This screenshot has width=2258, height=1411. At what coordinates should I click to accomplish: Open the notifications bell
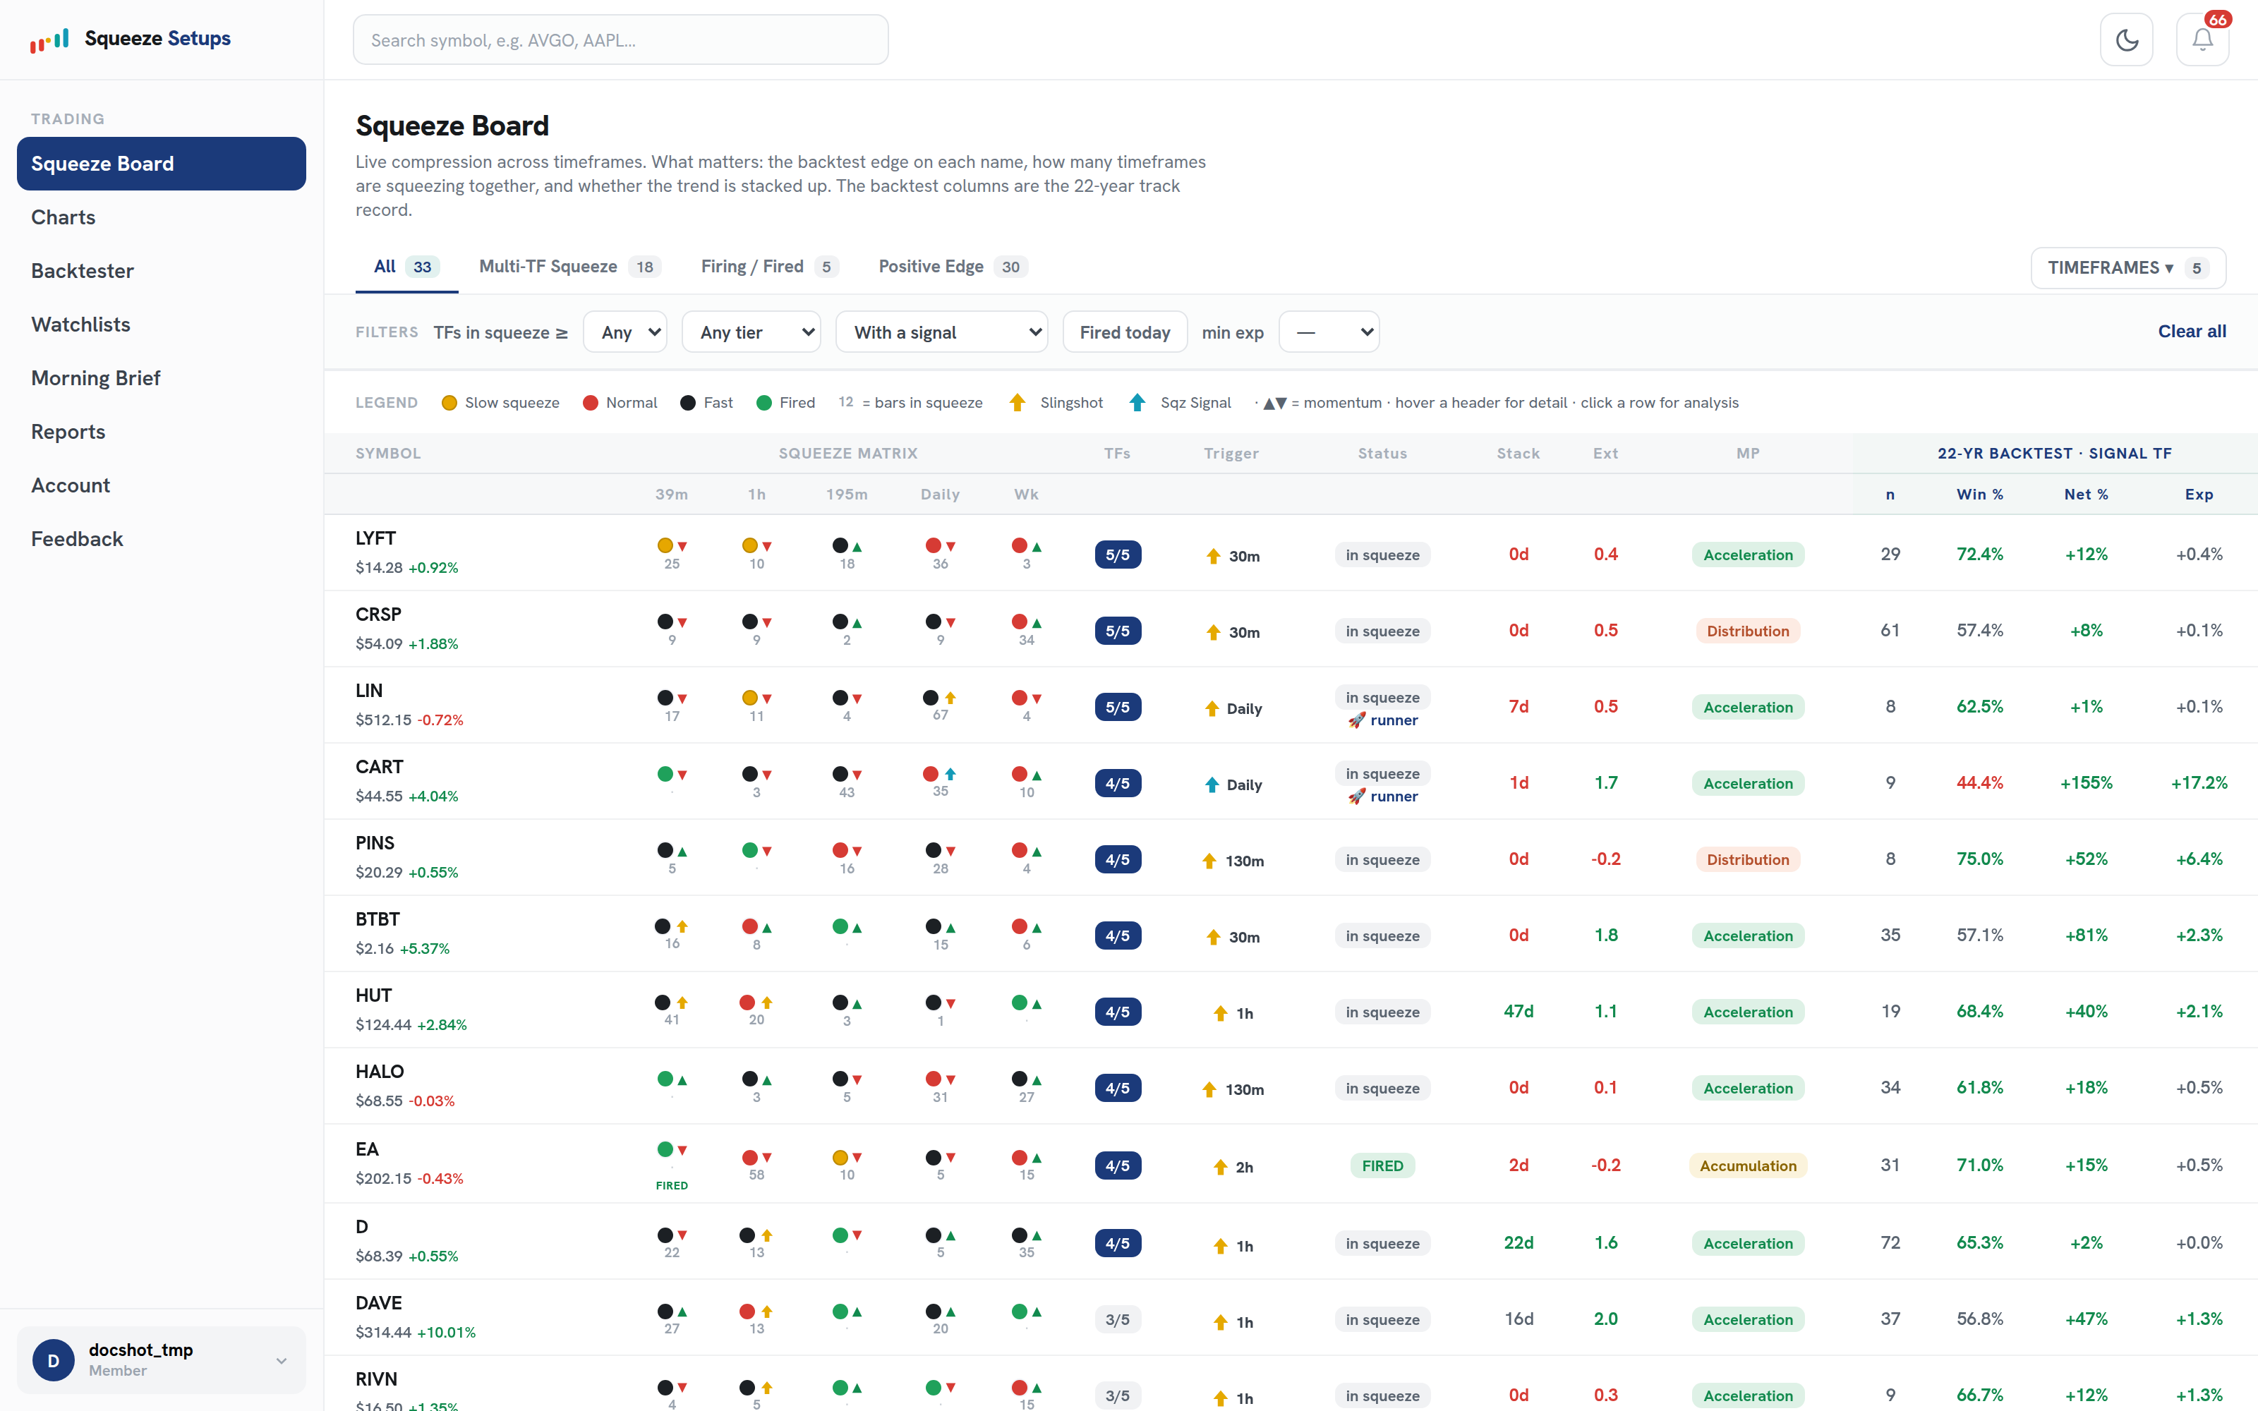click(x=2202, y=40)
